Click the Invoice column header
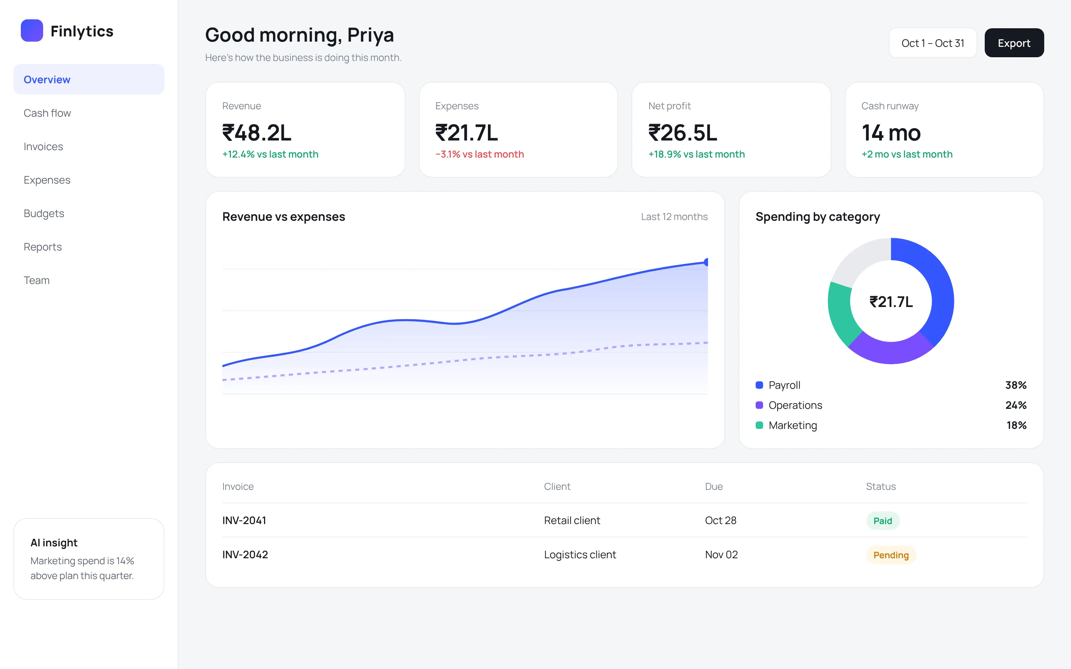This screenshot has height=669, width=1071. click(238, 486)
